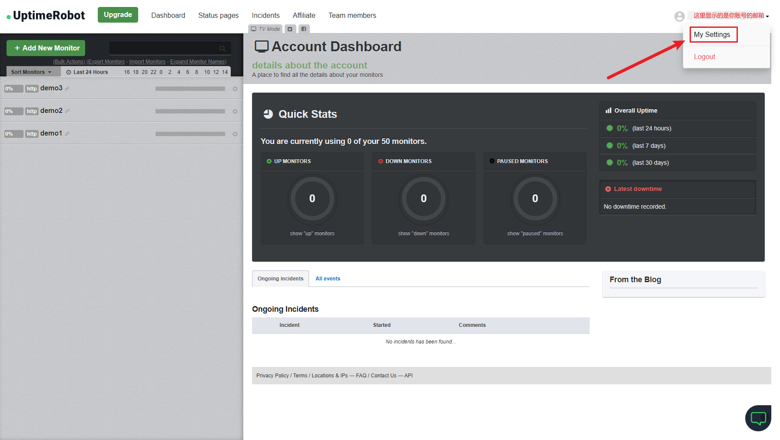780x440 pixels.
Task: Open the account email dropdown
Action: click(x=731, y=16)
